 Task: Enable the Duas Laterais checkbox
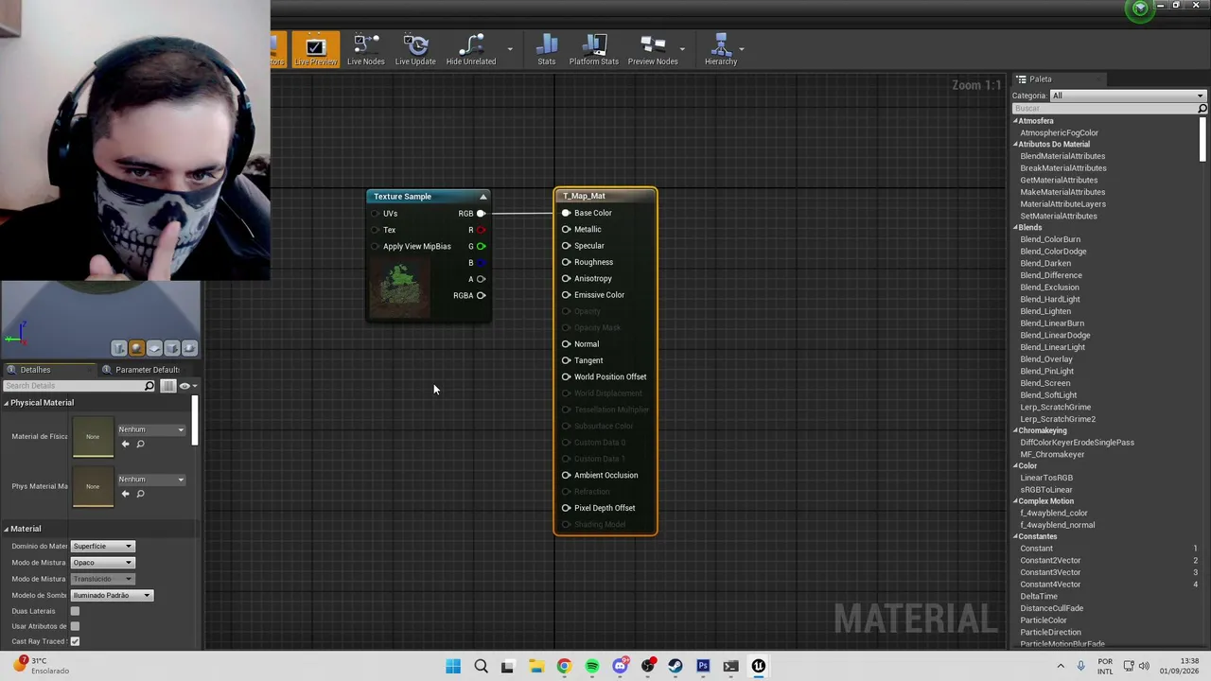pyautogui.click(x=75, y=611)
